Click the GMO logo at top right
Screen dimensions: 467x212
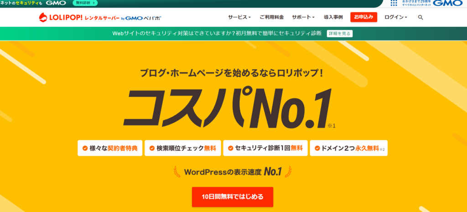point(448,3)
